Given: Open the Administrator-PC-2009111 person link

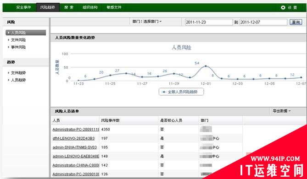Looking at the screenshot, I should (x=76, y=130).
